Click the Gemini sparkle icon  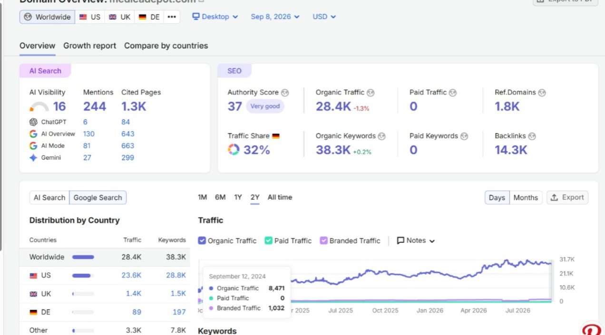[33, 158]
